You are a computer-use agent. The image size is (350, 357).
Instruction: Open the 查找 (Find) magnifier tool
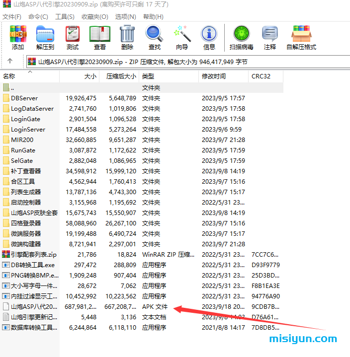pyautogui.click(x=154, y=34)
